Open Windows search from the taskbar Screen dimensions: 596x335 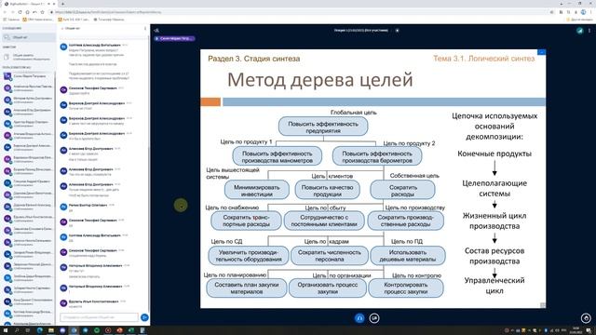click(x=17, y=330)
